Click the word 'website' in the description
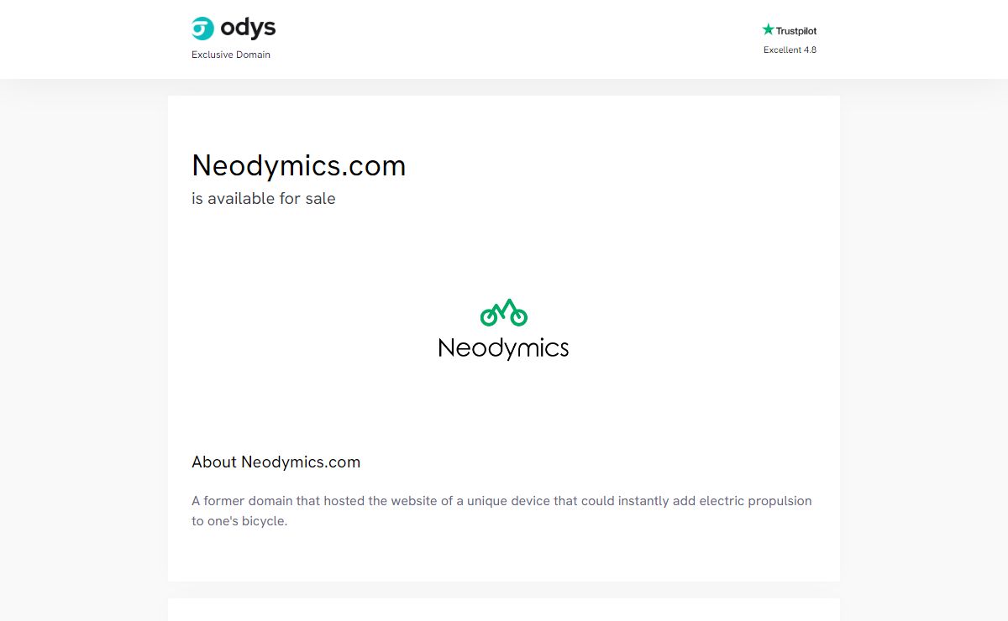 coord(415,501)
